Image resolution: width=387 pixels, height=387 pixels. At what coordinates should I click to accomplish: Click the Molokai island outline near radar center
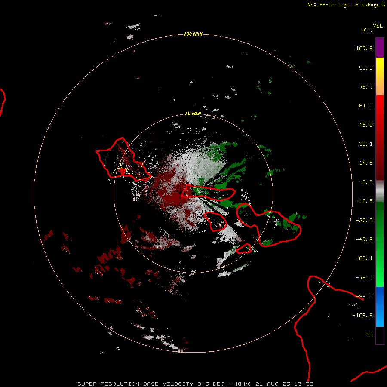tap(208, 193)
